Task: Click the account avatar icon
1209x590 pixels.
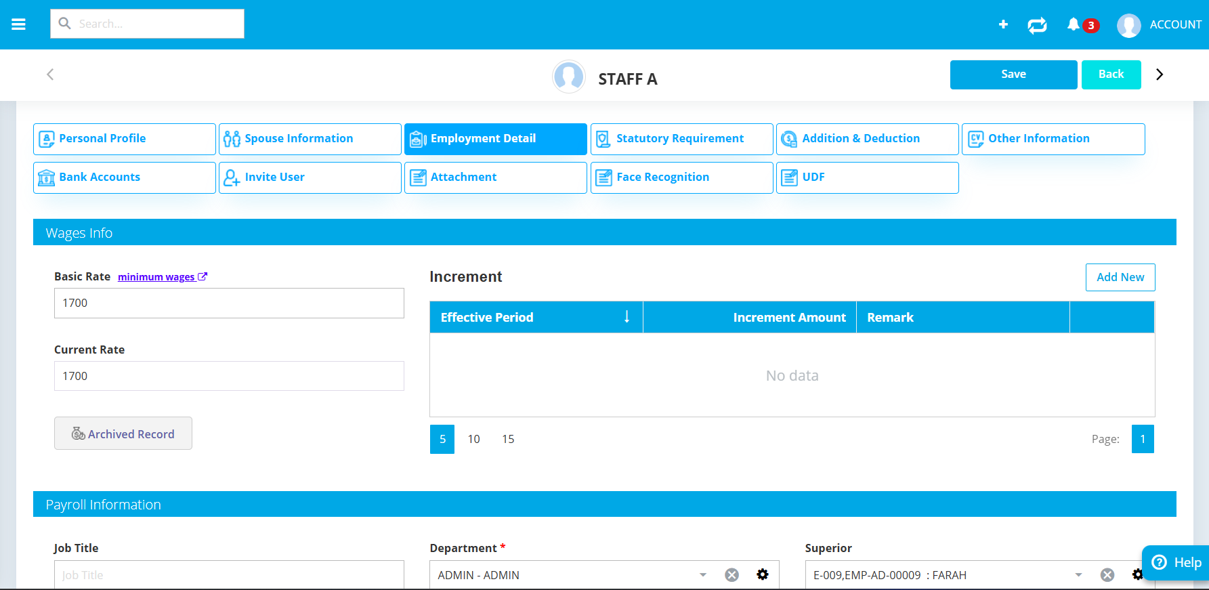Action: click(1128, 25)
